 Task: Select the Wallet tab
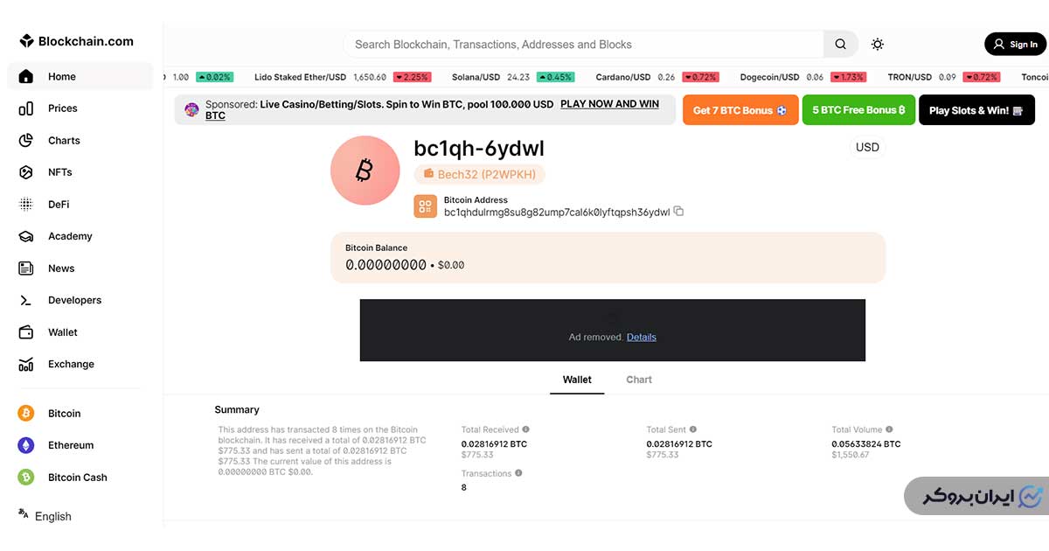pos(577,380)
